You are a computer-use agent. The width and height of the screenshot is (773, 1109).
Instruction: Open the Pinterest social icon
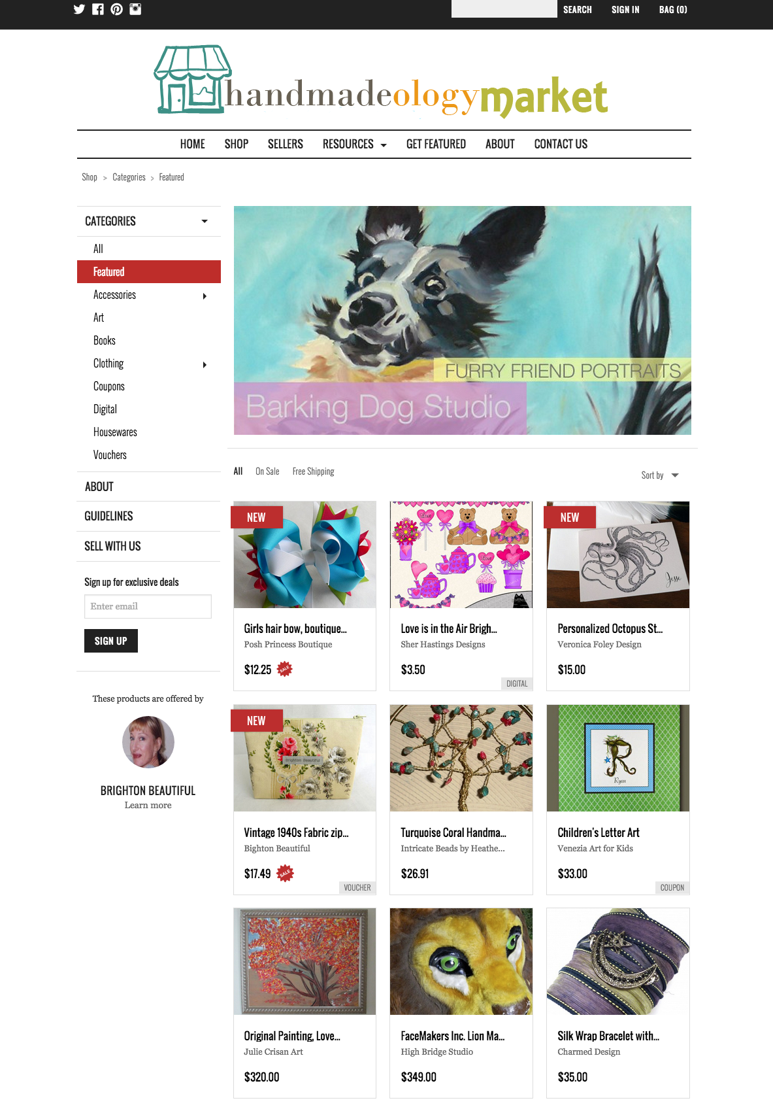(x=116, y=9)
